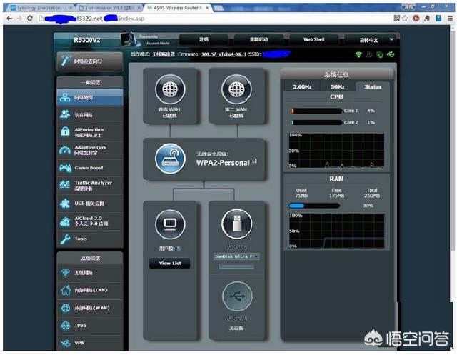This screenshot has height=355, width=457.
Task: Switch to the 2.4GHz tab
Action: (302, 87)
